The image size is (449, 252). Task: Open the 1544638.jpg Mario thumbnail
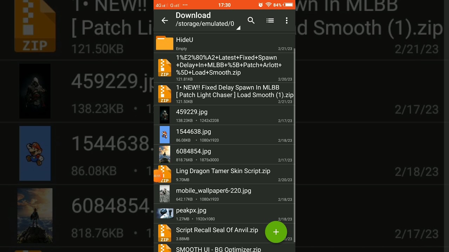[165, 135]
